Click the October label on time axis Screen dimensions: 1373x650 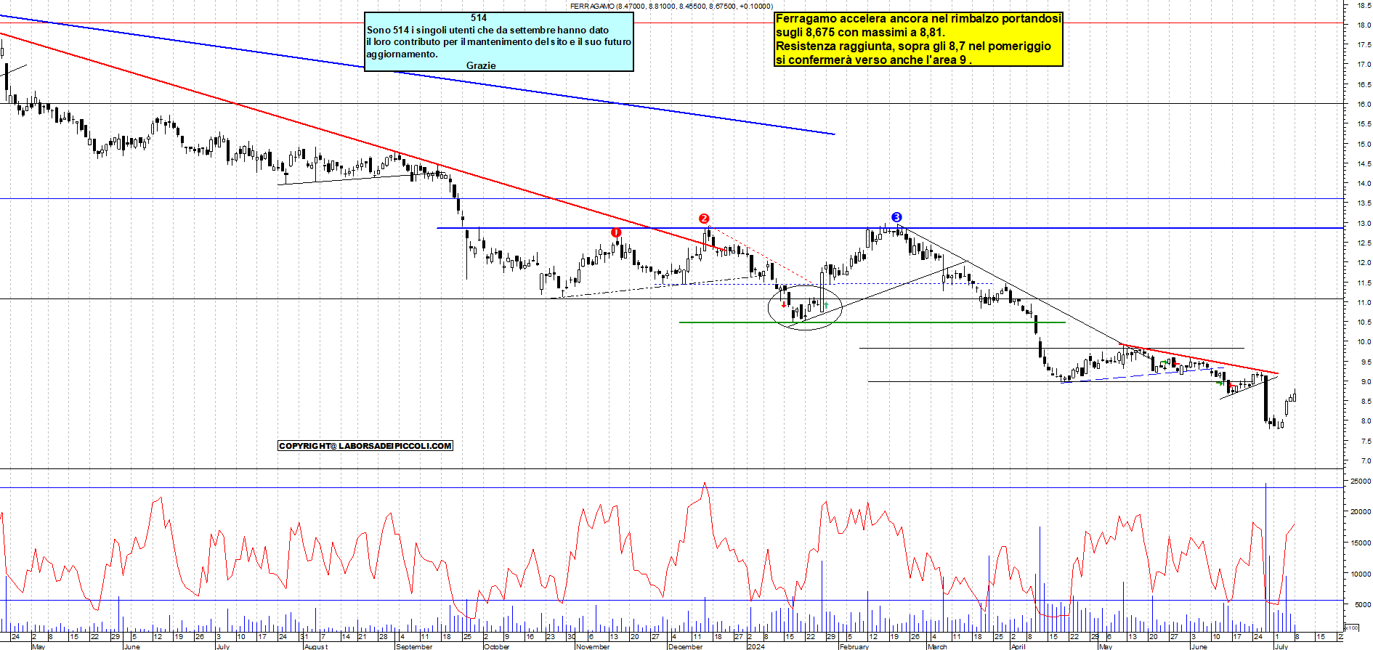tap(497, 646)
